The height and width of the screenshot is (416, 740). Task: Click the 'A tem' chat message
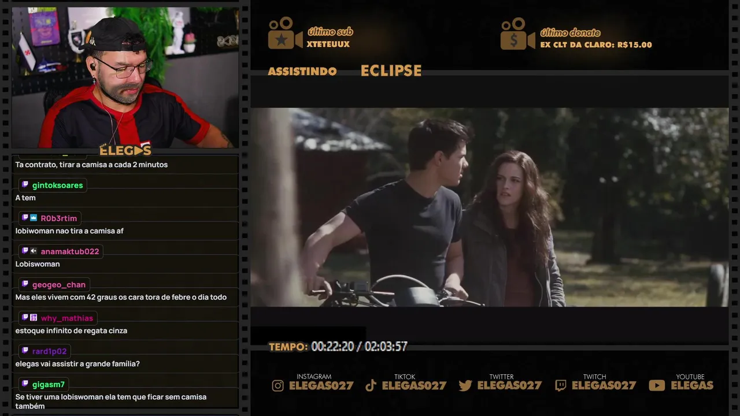click(25, 198)
